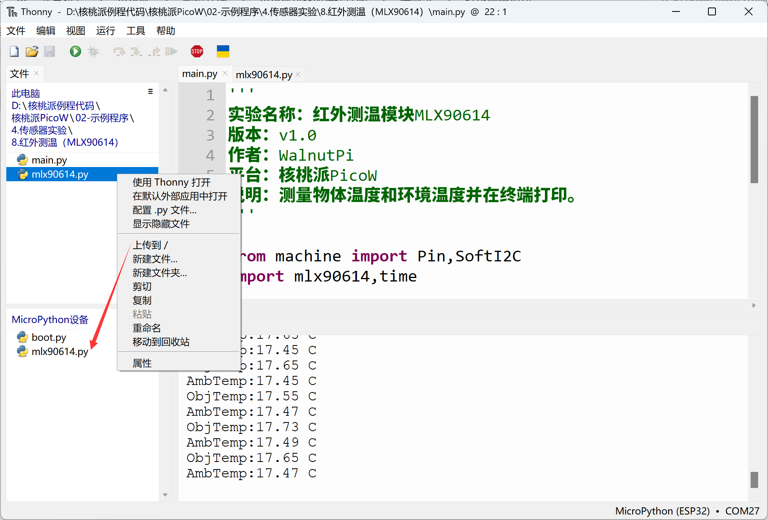Click the Save disk icon
This screenshot has height=520, width=768.
[49, 51]
